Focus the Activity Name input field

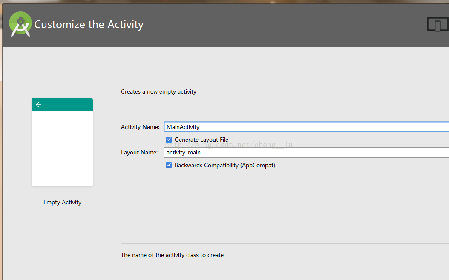(306, 127)
